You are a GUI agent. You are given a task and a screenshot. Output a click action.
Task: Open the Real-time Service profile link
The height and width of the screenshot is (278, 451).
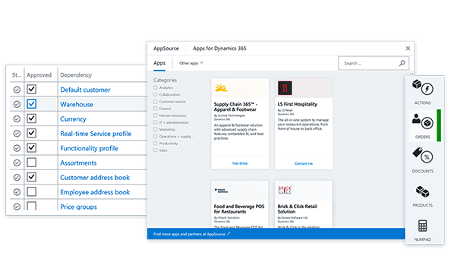click(x=96, y=134)
